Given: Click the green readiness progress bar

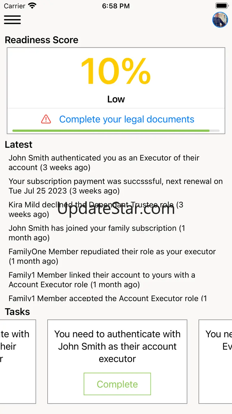Looking at the screenshot, I should 116,131.
